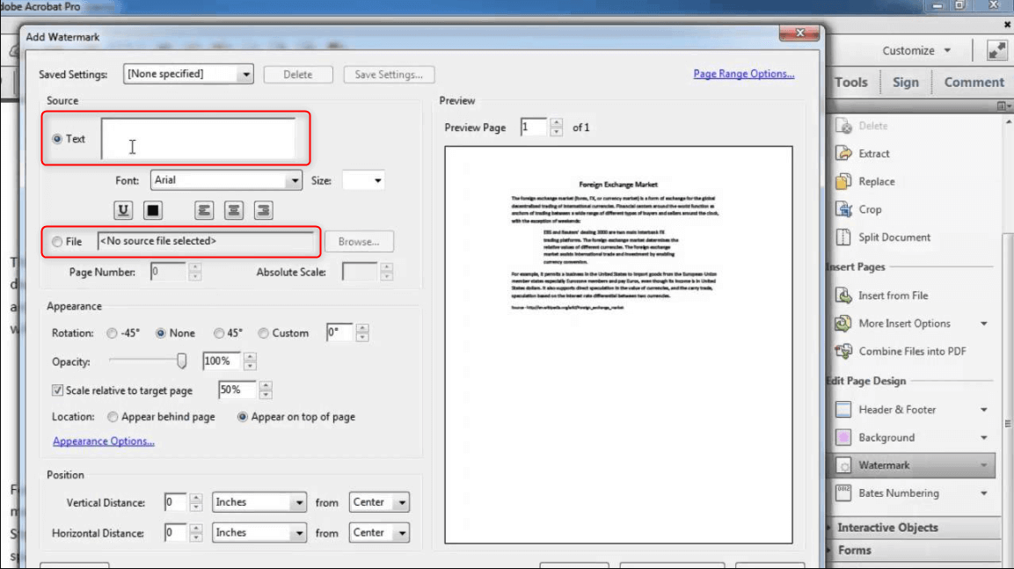Viewport: 1014px width, 569px height.
Task: Open Vertical Distance units dropdown
Action: [x=259, y=502]
